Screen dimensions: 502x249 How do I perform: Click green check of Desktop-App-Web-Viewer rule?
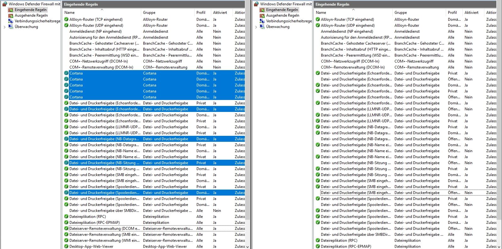[66, 246]
